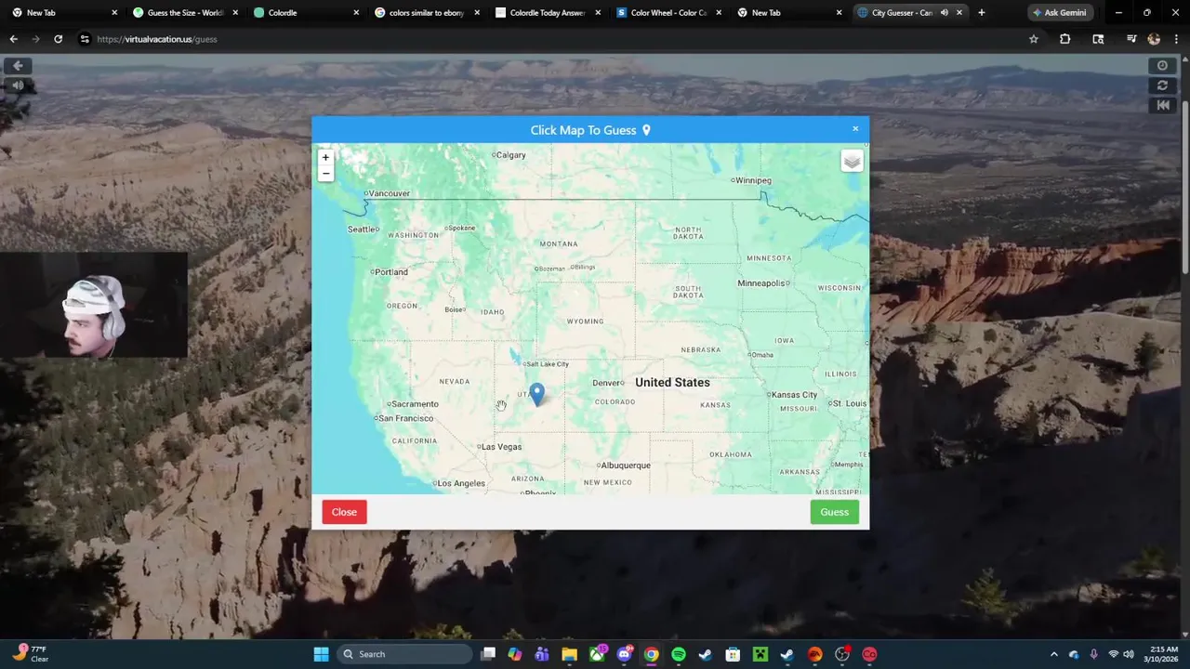Image resolution: width=1190 pixels, height=669 pixels.
Task: Close the map dialog with the X
Action: click(x=855, y=129)
